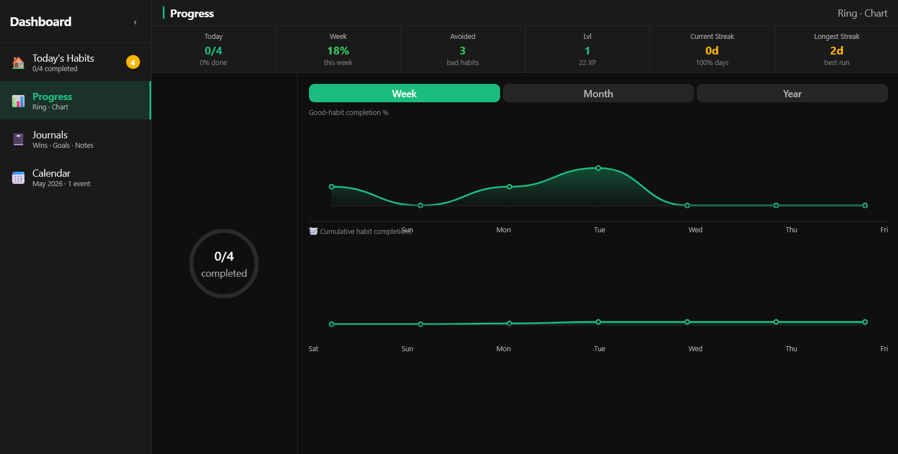Click the house icon for Today's Habits
898x454 pixels.
(x=18, y=63)
